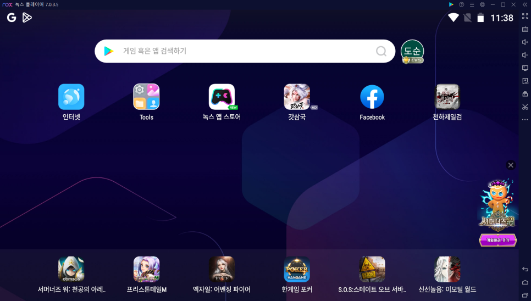The image size is (531, 301).
Task: Take a screenshot with scissors icon
Action: [x=525, y=107]
